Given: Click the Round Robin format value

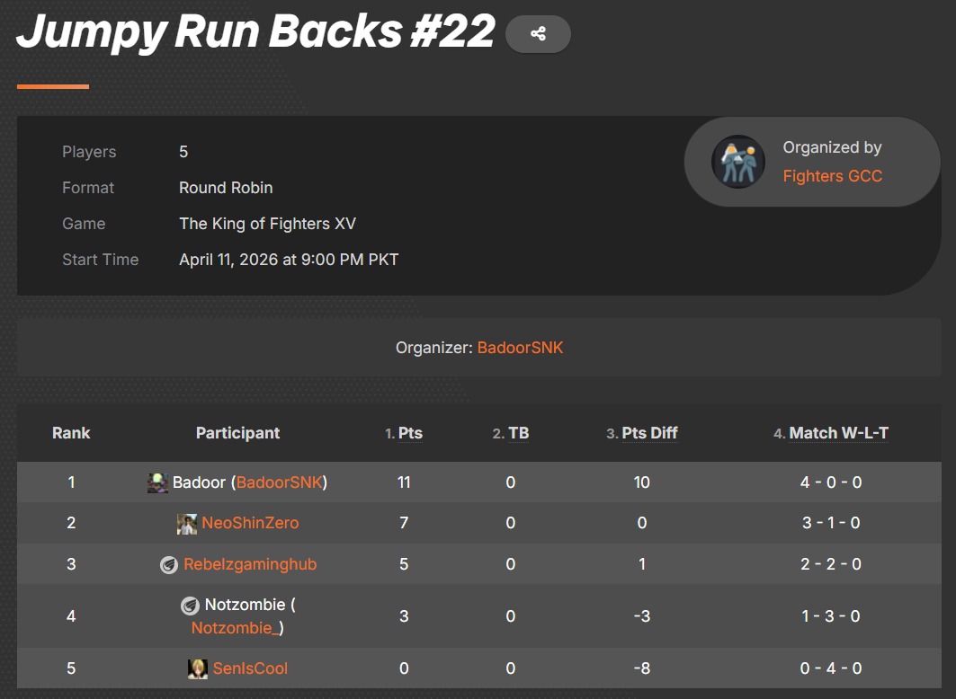Looking at the screenshot, I should (226, 188).
